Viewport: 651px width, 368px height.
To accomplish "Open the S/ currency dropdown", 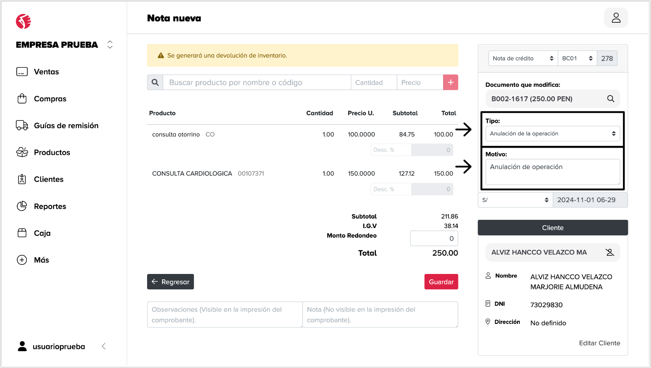I will click(515, 200).
